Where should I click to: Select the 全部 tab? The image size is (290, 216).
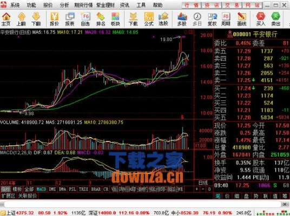tap(29, 189)
